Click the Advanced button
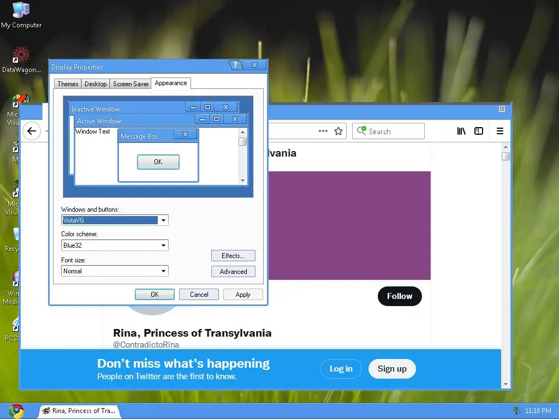The height and width of the screenshot is (419, 559). point(233,272)
